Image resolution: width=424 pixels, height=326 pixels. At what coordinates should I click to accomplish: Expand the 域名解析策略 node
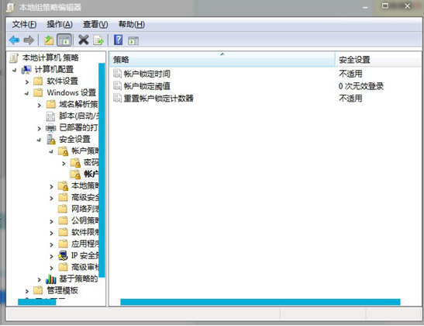[x=40, y=106]
